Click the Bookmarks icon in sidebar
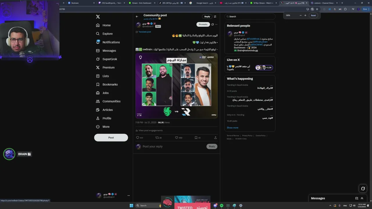The height and width of the screenshot is (209, 372). [x=98, y=84]
